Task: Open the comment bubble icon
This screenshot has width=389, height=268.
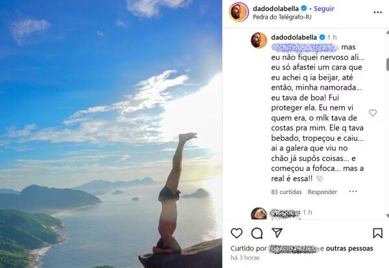Action: [257, 233]
